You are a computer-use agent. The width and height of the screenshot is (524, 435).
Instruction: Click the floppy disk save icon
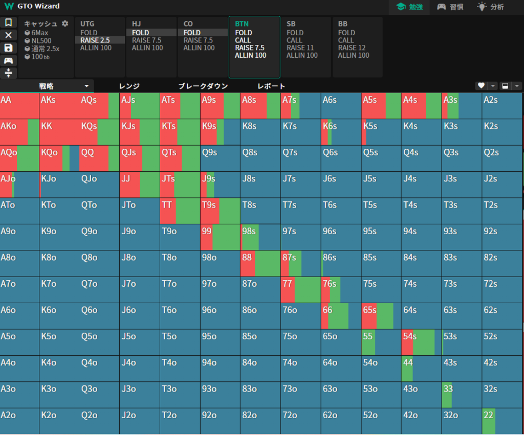[x=8, y=48]
